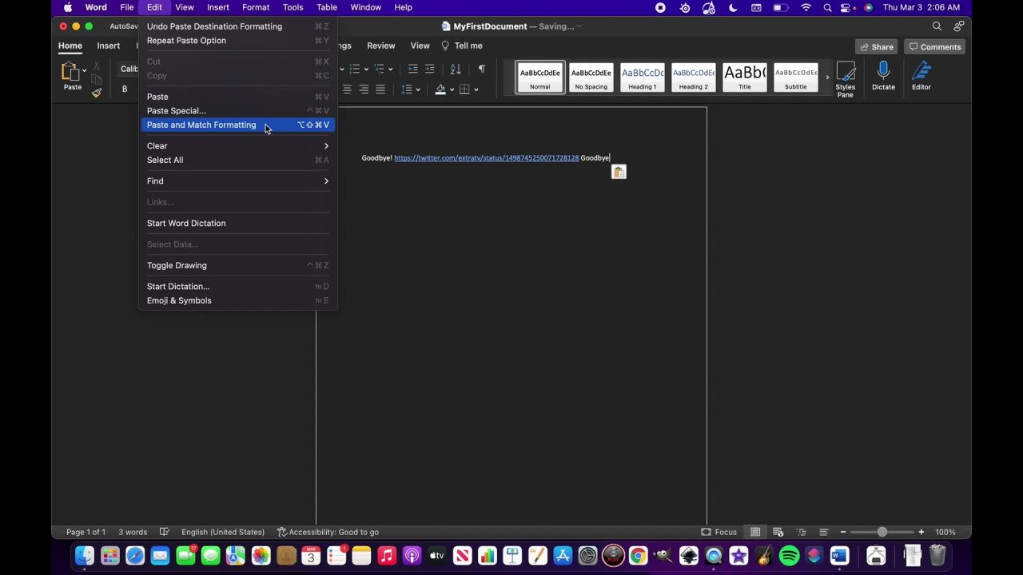Click the twitter status hyperlink in document

(486, 157)
